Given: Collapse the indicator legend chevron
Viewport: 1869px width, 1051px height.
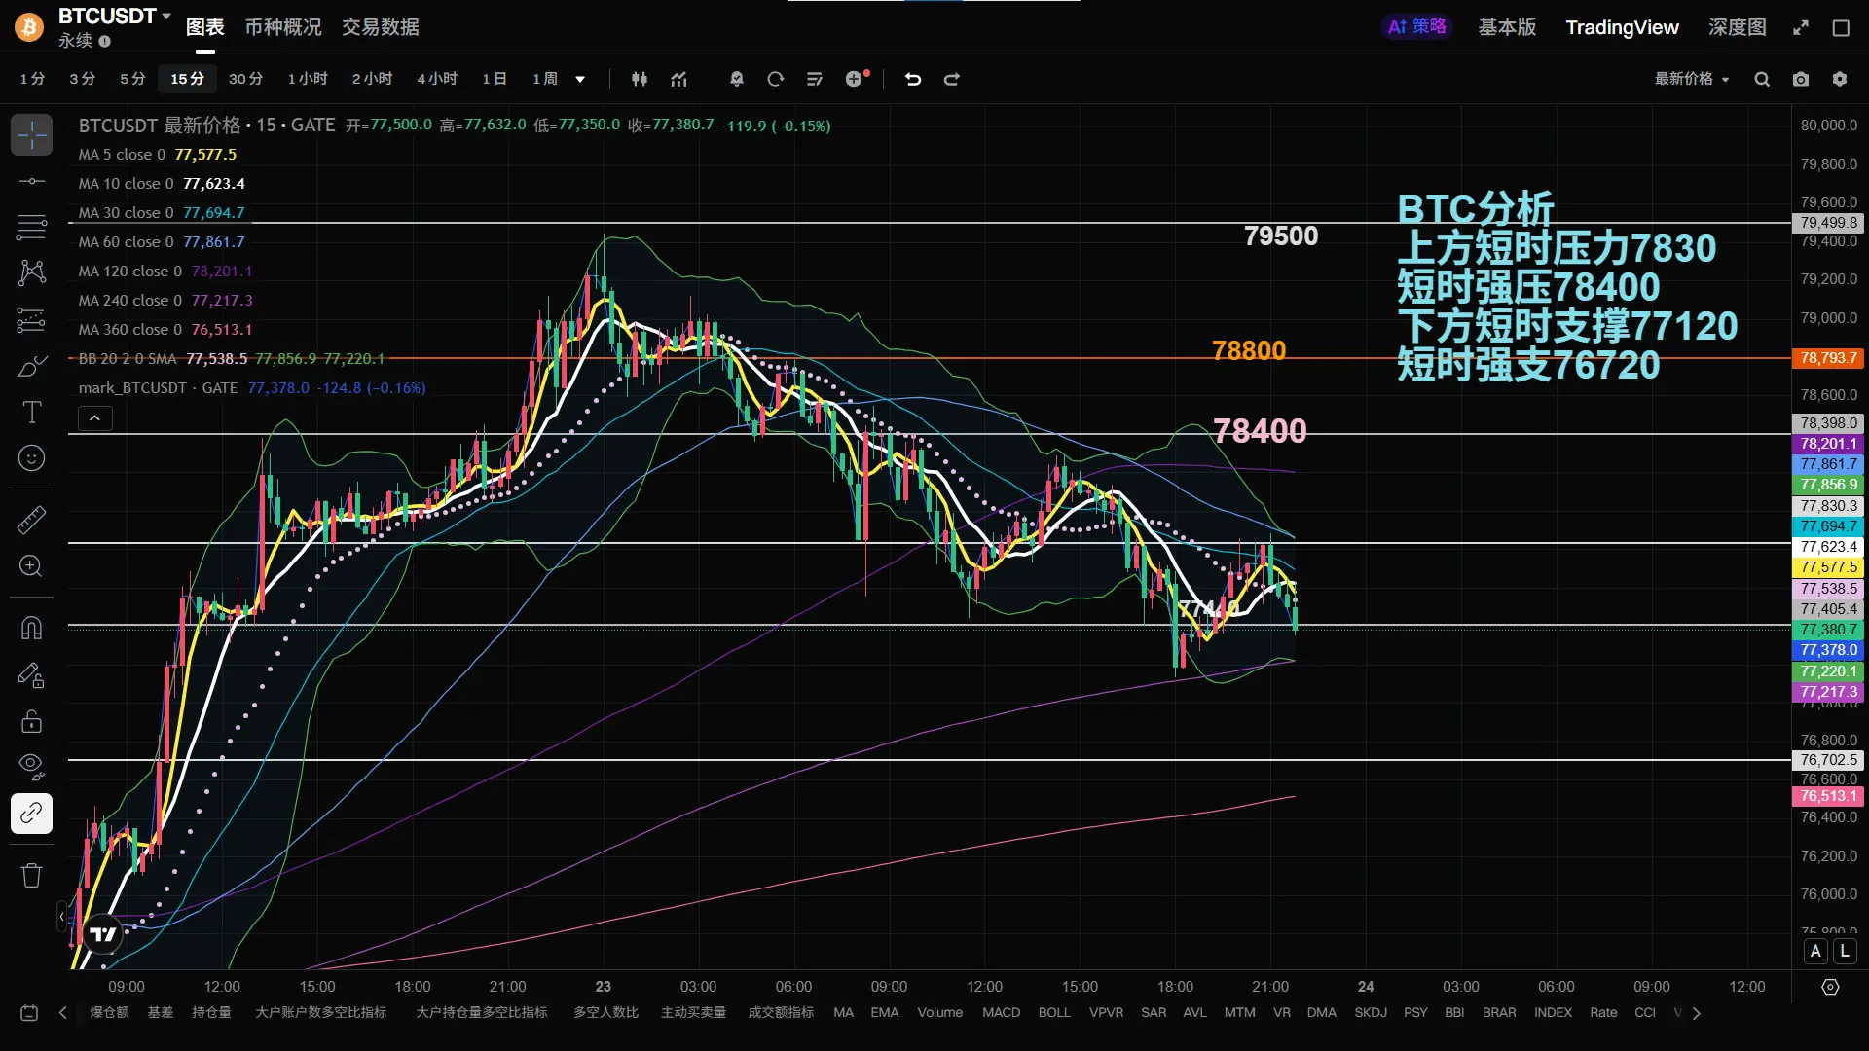Looking at the screenshot, I should tap(94, 418).
